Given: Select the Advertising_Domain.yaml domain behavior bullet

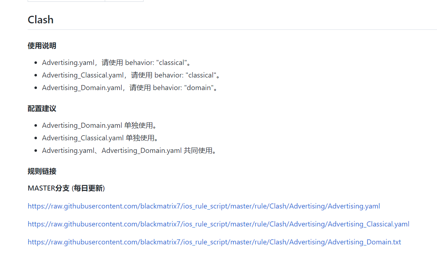Looking at the screenshot, I should tap(128, 88).
